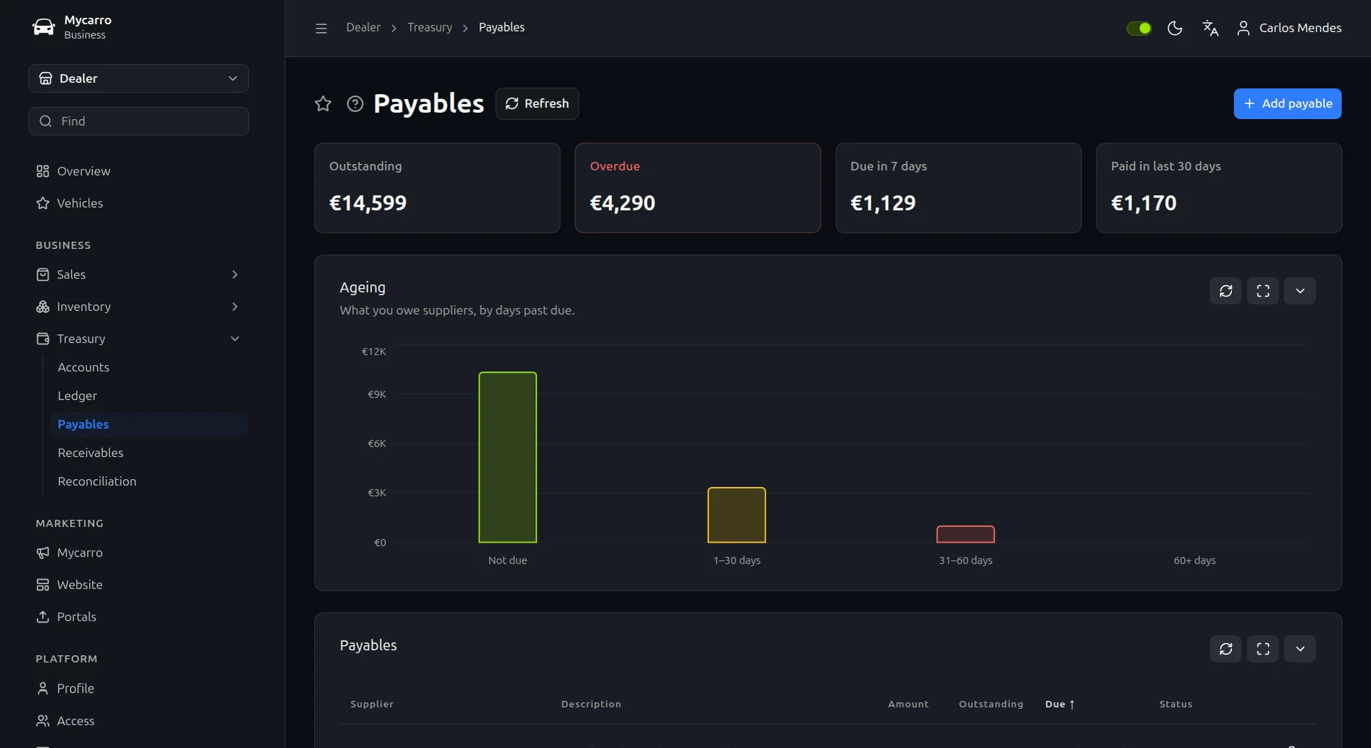This screenshot has width=1371, height=748.
Task: Navigate to Dealer breadcrumb link
Action: click(363, 28)
